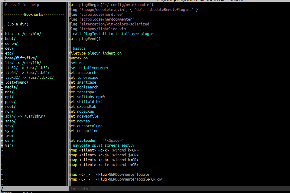
Task: Click the 'Press ? for help' line
Action: 22,5
